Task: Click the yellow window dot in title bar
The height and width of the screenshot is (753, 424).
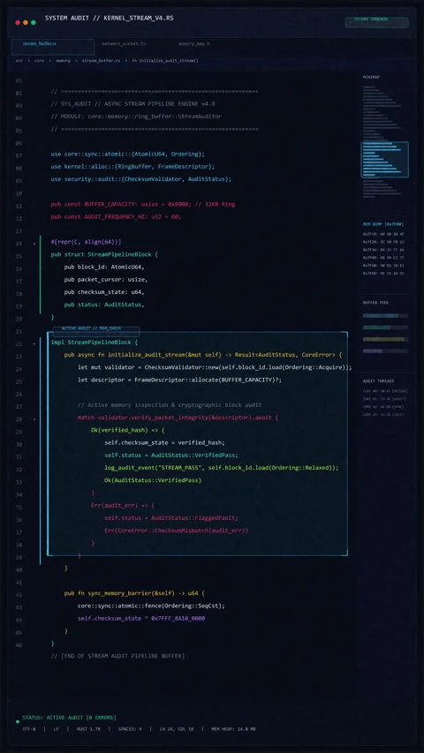Action: click(x=26, y=23)
